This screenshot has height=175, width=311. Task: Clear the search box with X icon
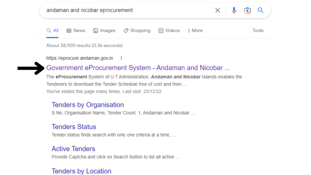pyautogui.click(x=218, y=10)
